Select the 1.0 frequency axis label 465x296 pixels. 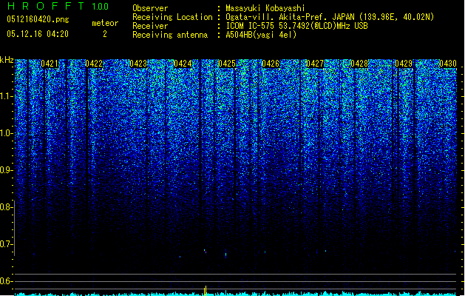pos(7,133)
